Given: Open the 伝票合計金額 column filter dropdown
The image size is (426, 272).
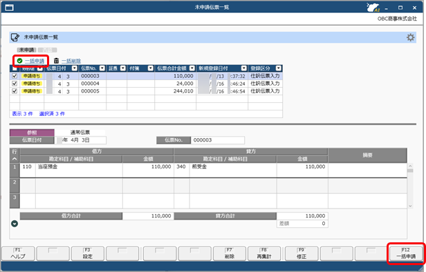Looking at the screenshot, I should [x=192, y=68].
